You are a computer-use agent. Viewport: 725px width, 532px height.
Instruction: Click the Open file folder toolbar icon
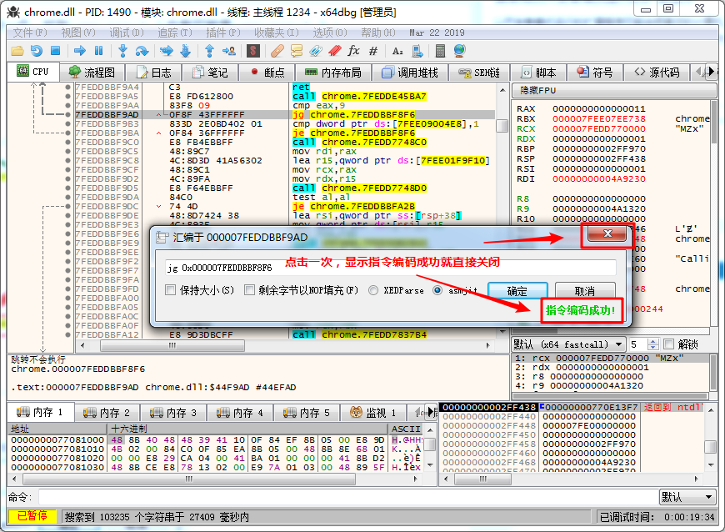pos(17,51)
